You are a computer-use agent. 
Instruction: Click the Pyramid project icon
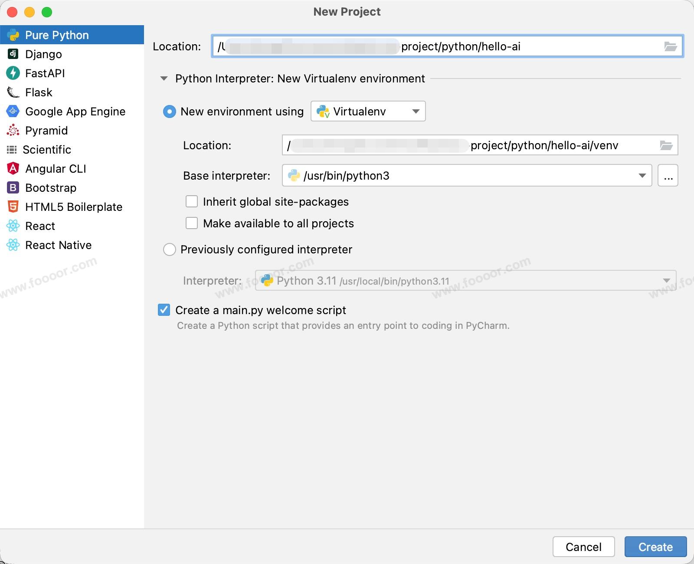pyautogui.click(x=13, y=130)
